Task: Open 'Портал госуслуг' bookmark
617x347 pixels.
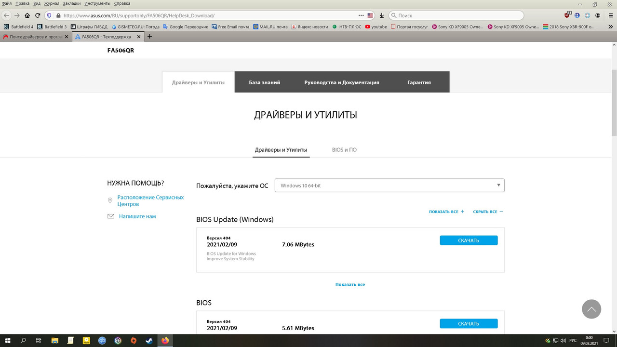Action: point(409,27)
